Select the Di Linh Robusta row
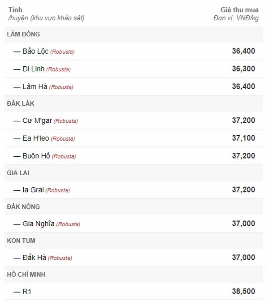269x301 pixels. [x=134, y=69]
